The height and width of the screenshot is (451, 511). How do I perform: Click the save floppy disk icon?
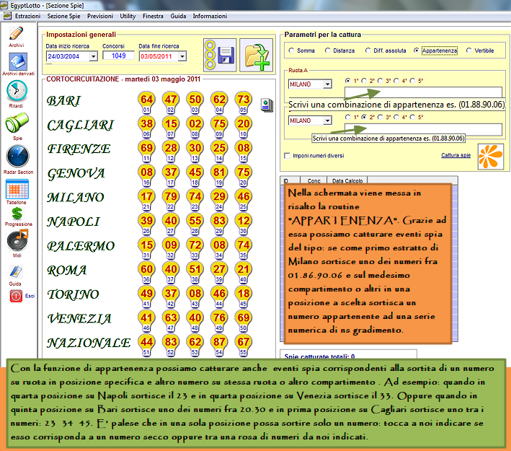pos(220,55)
